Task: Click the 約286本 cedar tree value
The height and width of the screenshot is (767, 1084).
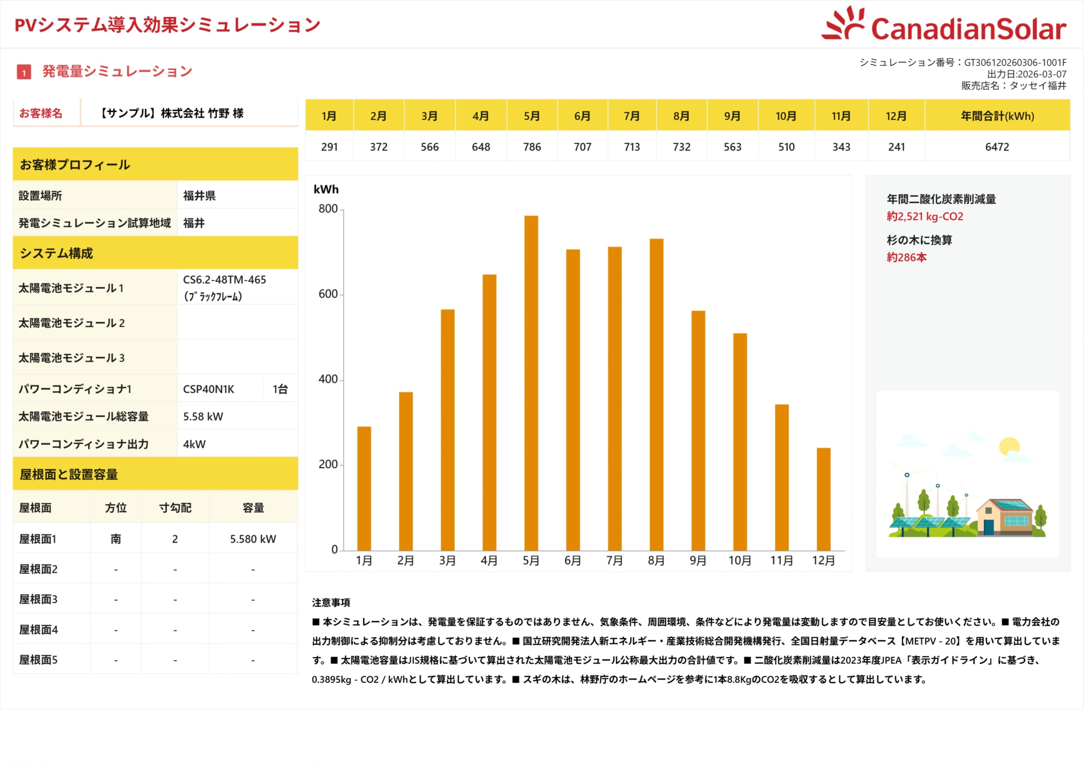Action: tap(907, 258)
